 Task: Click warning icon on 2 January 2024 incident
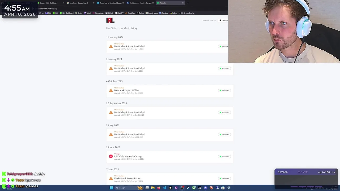111,68
